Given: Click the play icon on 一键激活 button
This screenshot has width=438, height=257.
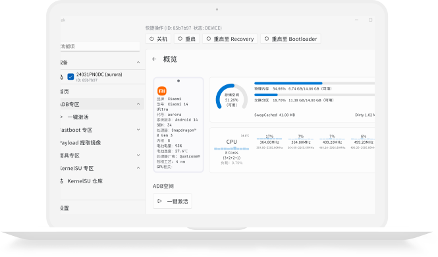Looking at the screenshot, I should pos(159,201).
